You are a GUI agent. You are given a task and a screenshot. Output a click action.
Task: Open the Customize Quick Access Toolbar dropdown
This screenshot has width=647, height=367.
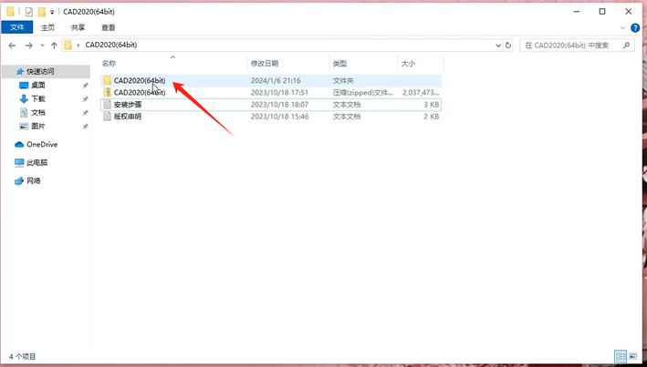52,13
